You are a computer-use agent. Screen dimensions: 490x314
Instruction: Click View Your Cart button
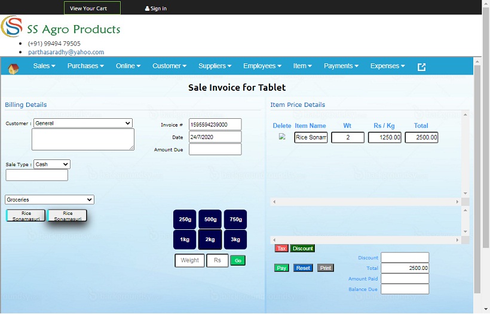coord(92,8)
